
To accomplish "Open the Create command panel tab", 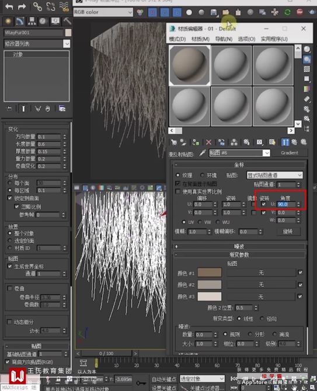I will tap(8, 22).
